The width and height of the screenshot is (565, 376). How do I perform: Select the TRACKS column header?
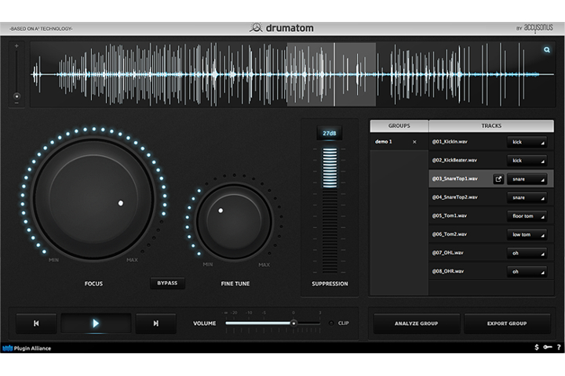tap(491, 125)
